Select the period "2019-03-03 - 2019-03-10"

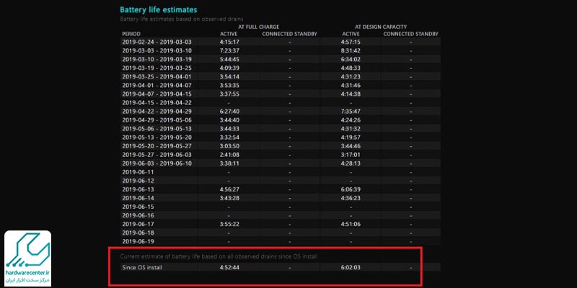tap(157, 50)
